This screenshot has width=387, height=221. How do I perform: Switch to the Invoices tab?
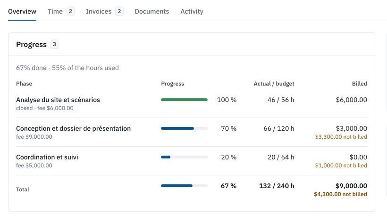click(104, 11)
